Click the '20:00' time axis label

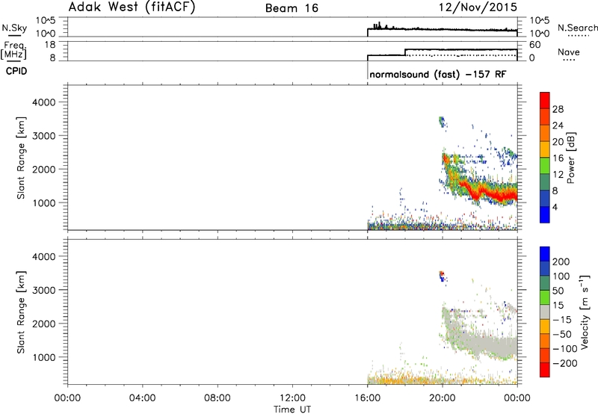(x=443, y=398)
